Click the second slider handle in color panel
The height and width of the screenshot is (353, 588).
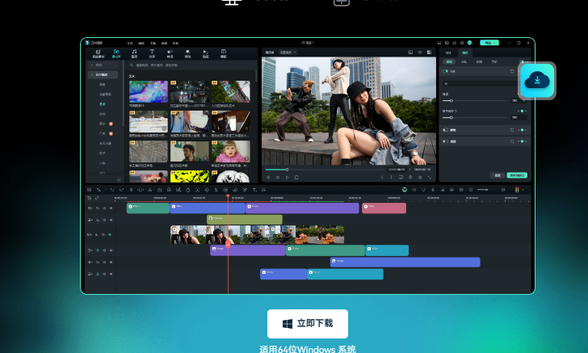[451, 117]
